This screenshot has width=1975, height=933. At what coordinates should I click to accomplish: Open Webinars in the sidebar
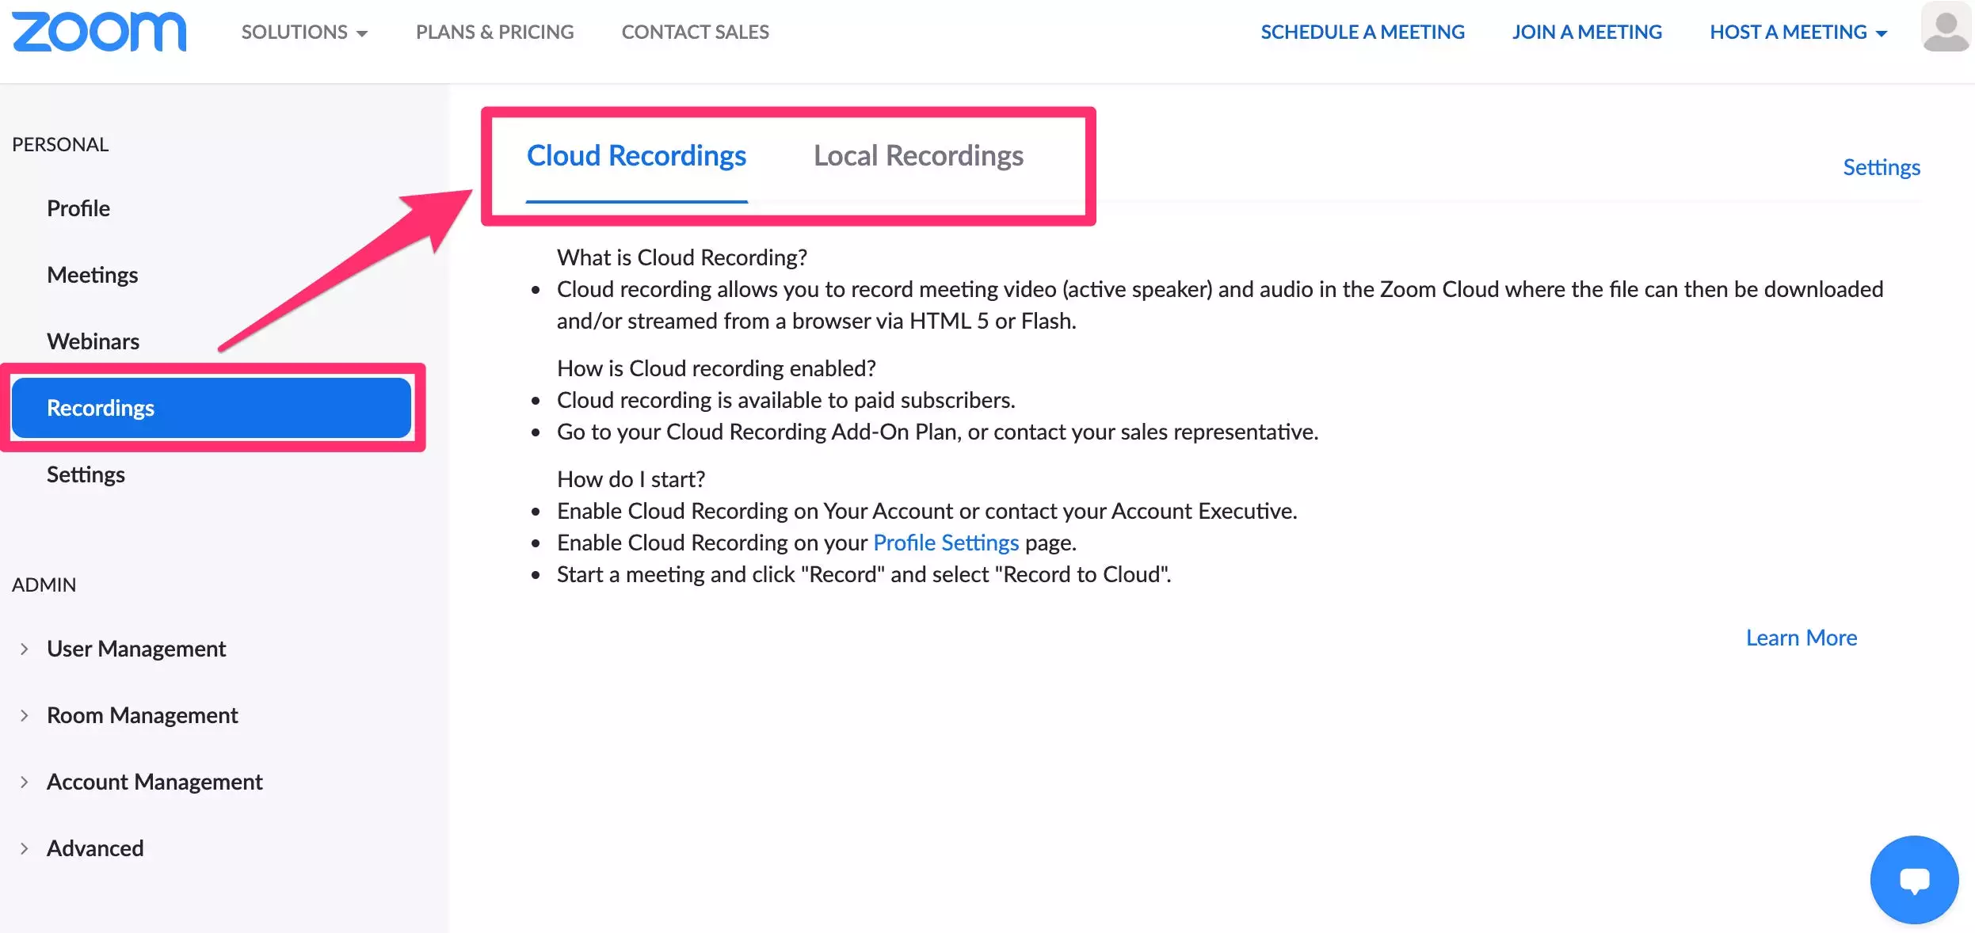(x=93, y=341)
